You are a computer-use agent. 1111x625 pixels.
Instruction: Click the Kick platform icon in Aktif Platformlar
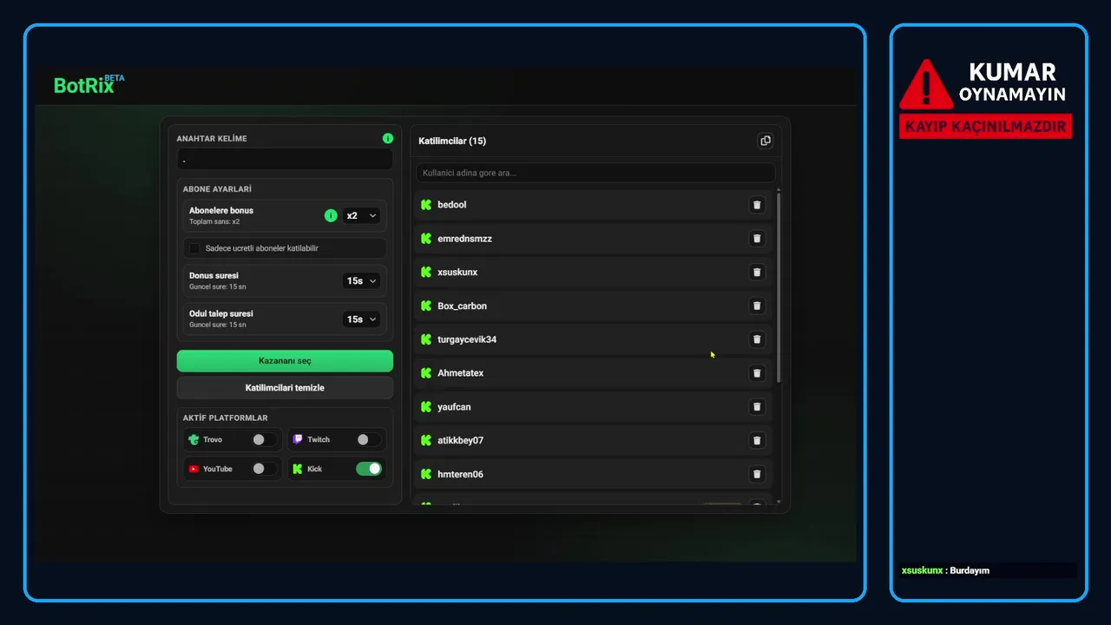(298, 469)
